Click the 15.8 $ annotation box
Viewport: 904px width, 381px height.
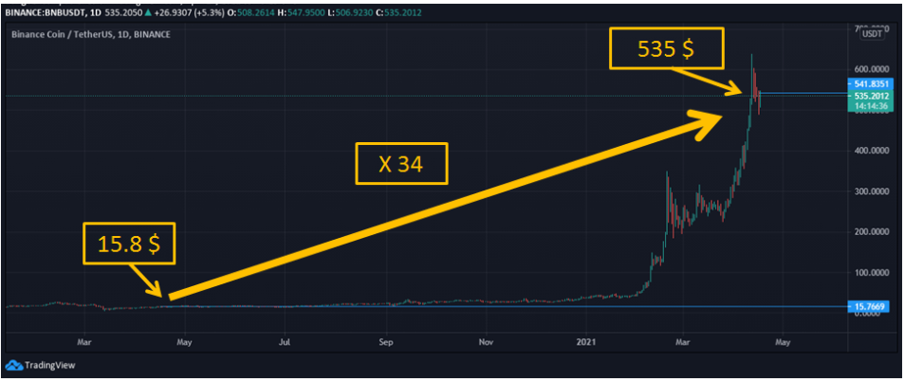[128, 244]
